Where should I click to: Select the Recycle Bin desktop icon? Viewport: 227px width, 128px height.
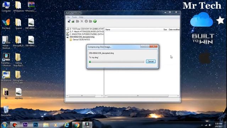point(6,111)
